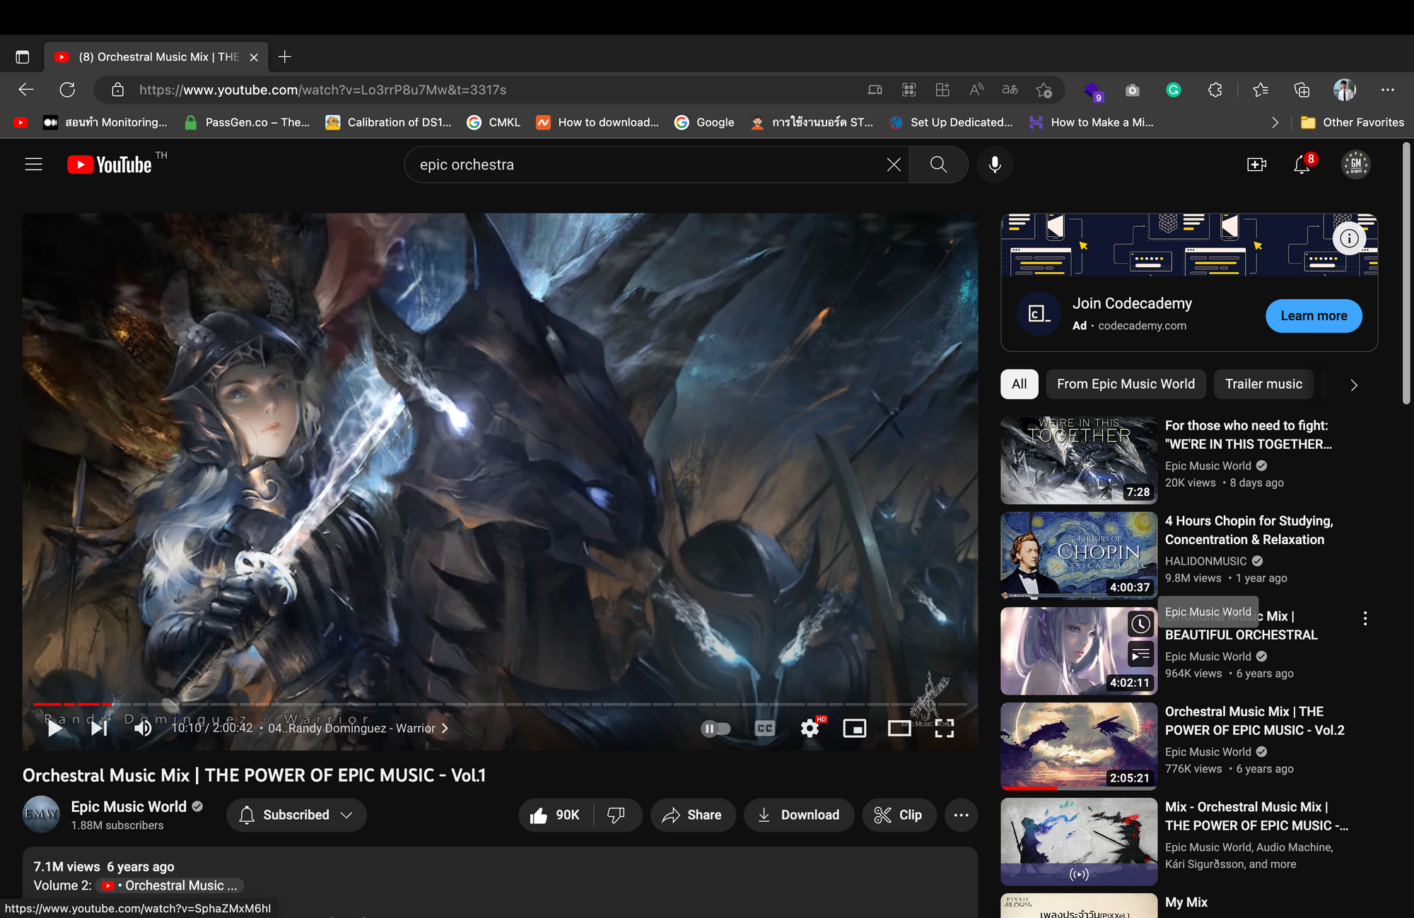Share this video

coord(693,815)
